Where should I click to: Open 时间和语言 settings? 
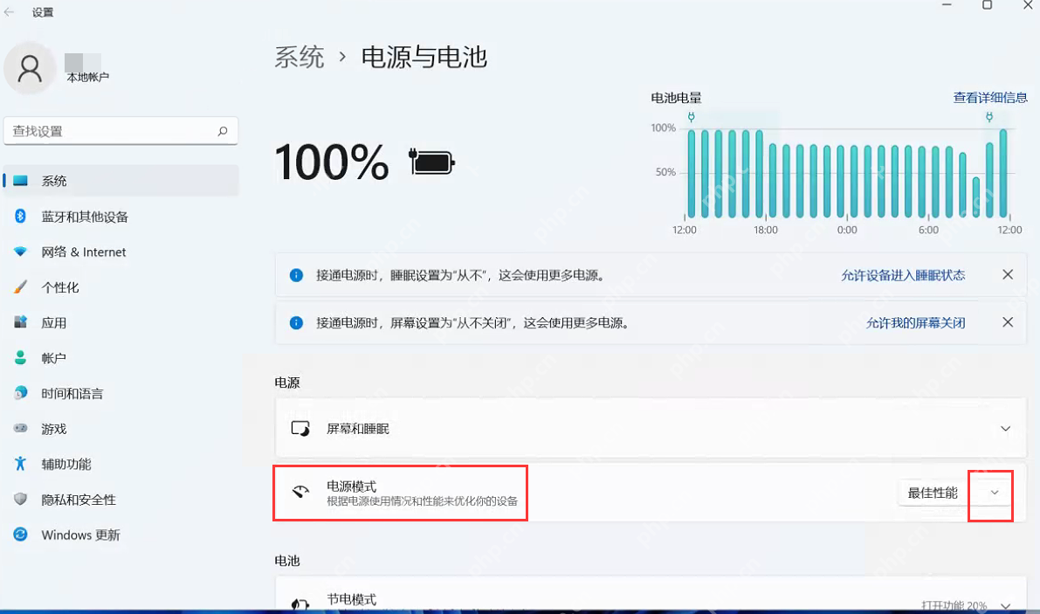tap(121, 393)
